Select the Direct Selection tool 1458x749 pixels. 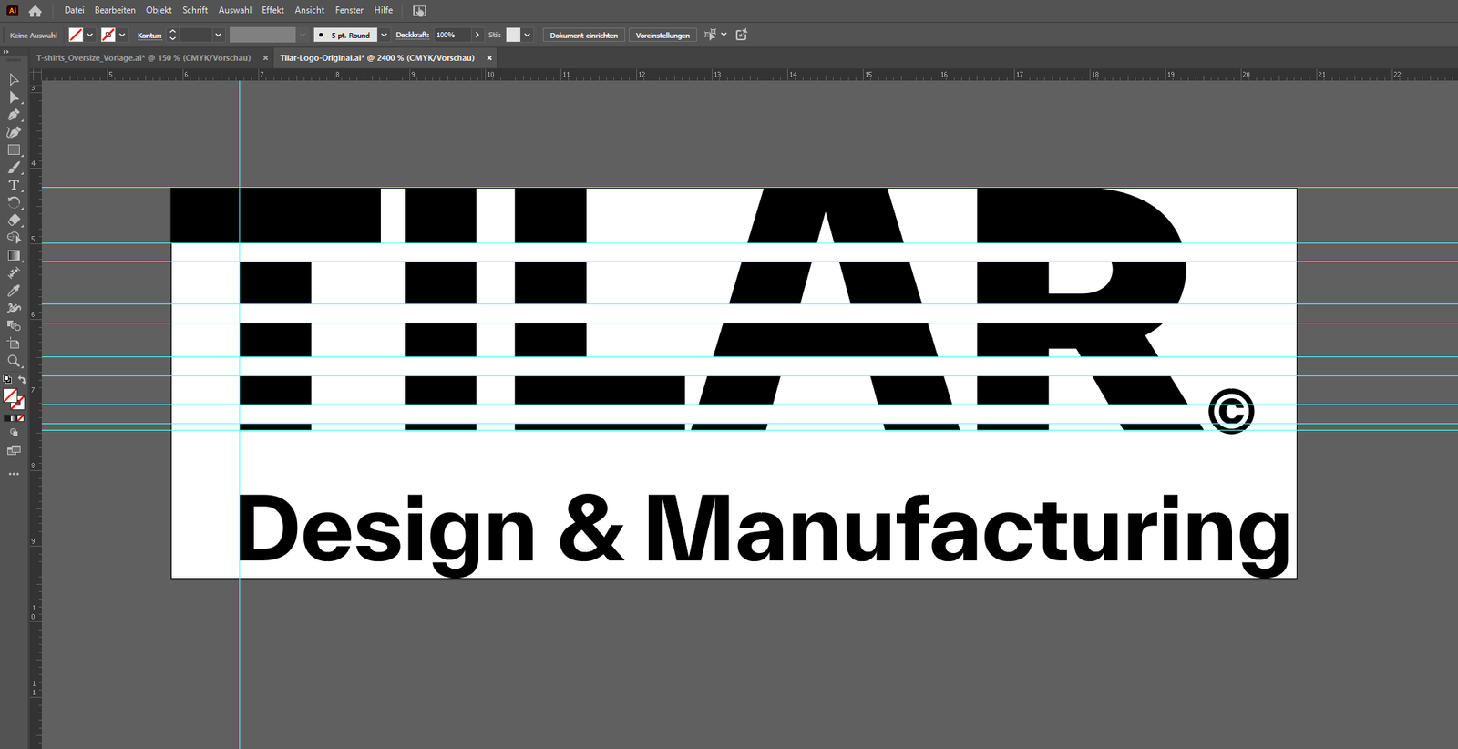14,97
